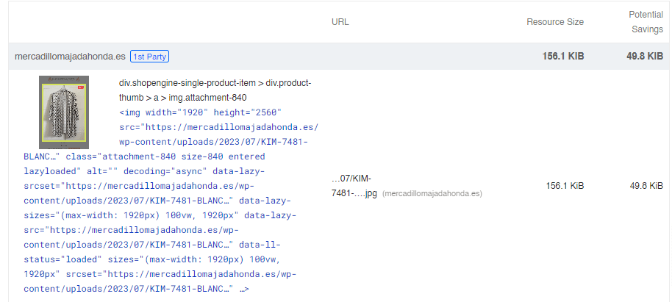Click the status="loaded" attribute text
This screenshot has width=672, height=302.
62,259
